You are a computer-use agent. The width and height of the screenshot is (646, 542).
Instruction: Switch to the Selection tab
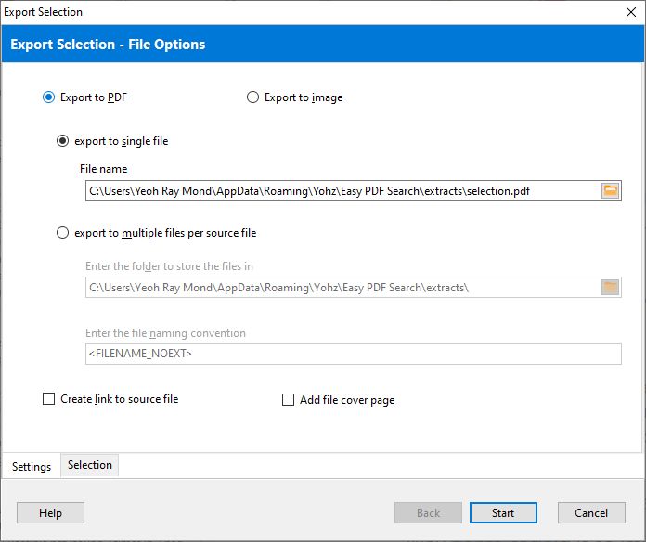[x=90, y=465]
